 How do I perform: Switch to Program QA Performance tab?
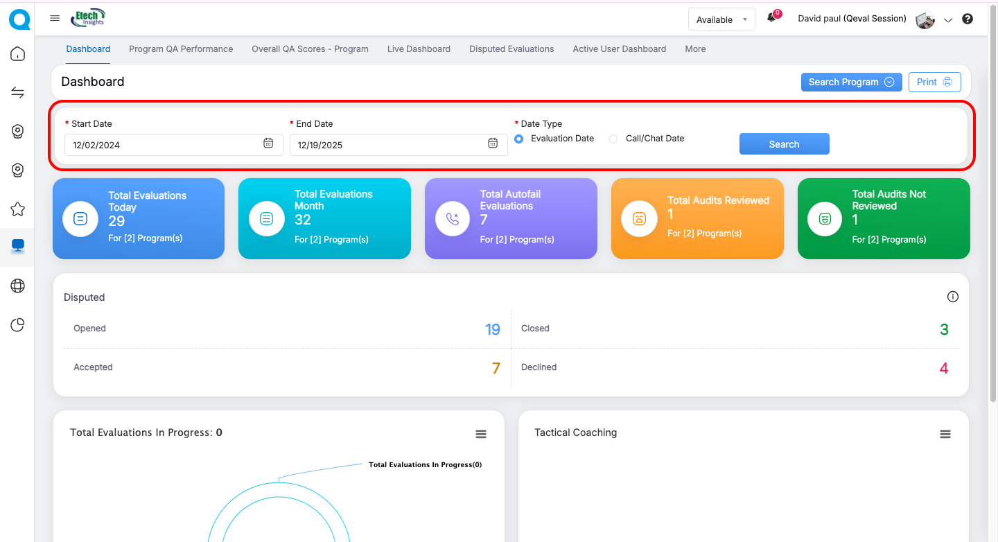[x=181, y=49]
